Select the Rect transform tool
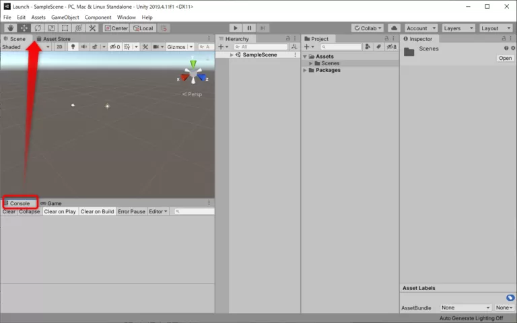 tap(65, 28)
